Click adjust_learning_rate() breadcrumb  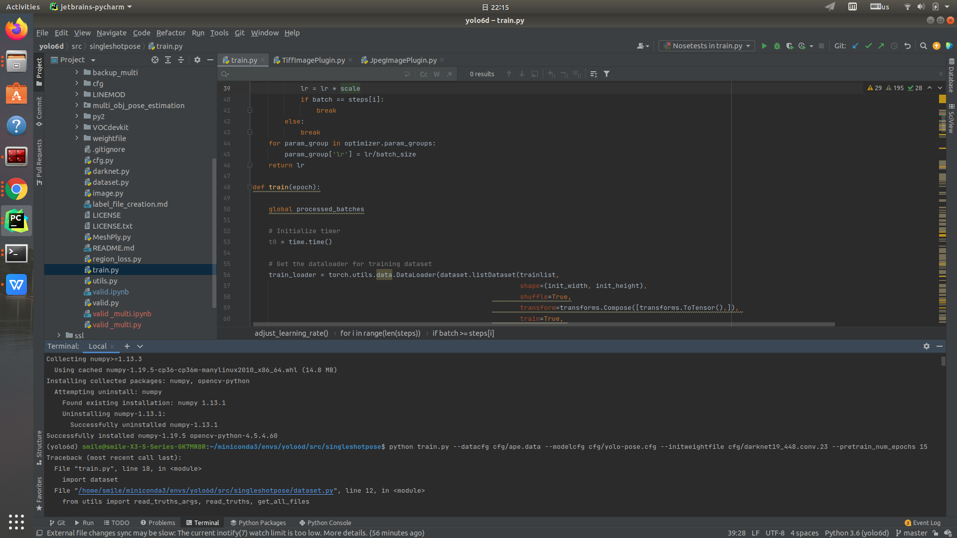coord(291,333)
